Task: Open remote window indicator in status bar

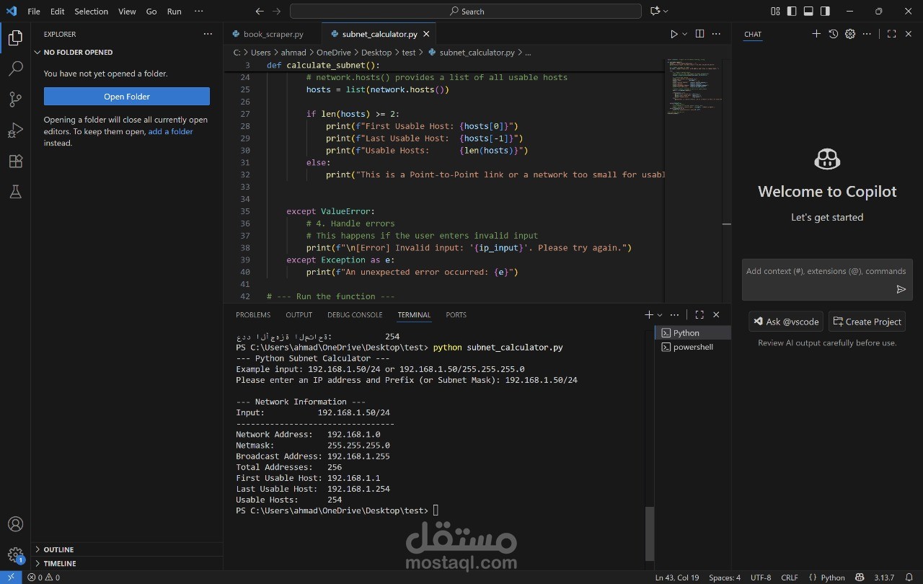Action: click(x=10, y=577)
